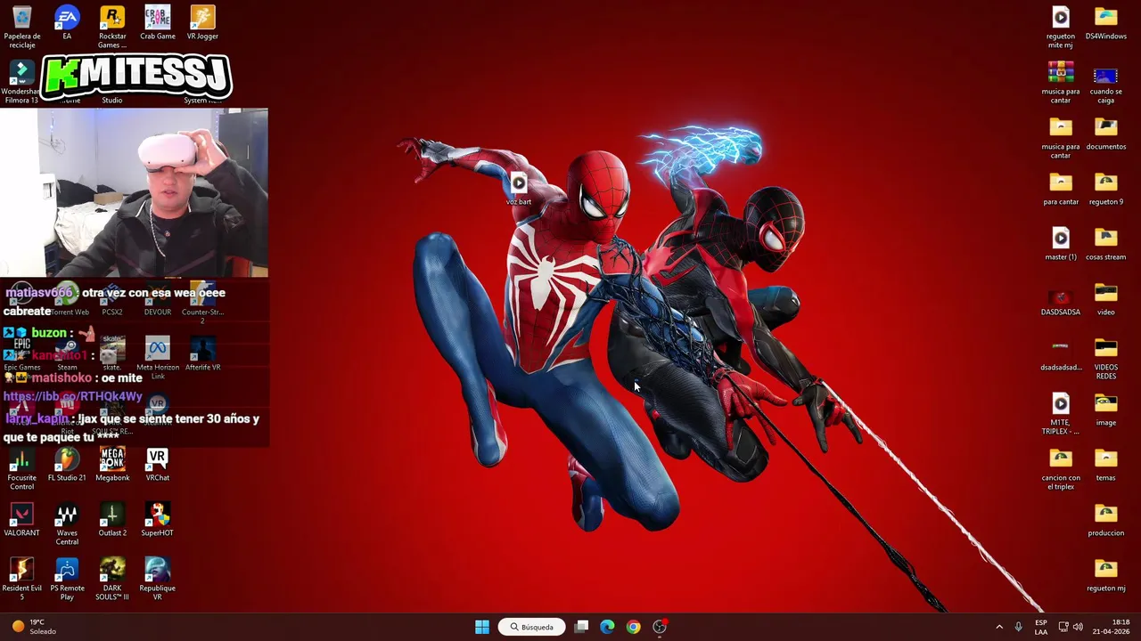The image size is (1141, 641).
Task: Select the VR Jogger shortcut
Action: pyautogui.click(x=202, y=23)
